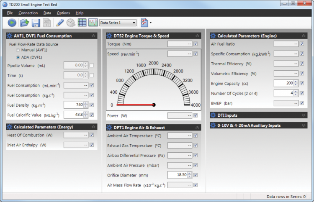This screenshot has width=314, height=202.
Task: Show the data table view icon
Action: pyautogui.click(x=82, y=23)
